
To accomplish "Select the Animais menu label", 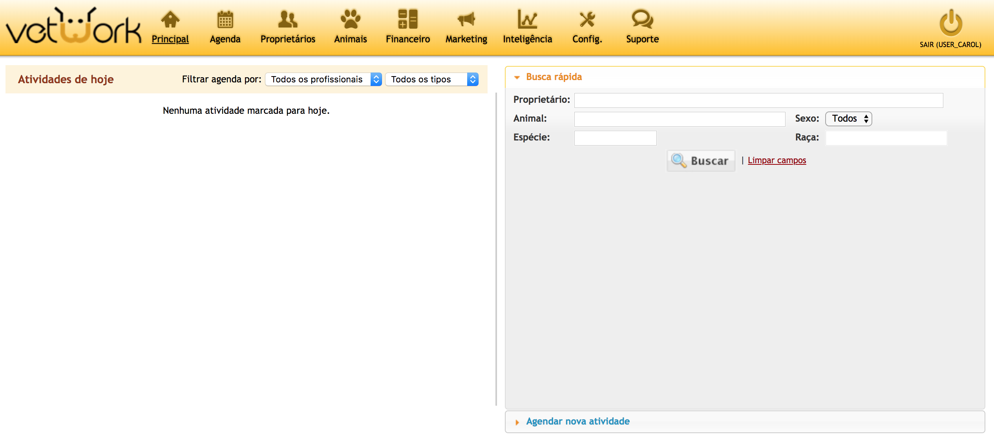I will pos(351,39).
